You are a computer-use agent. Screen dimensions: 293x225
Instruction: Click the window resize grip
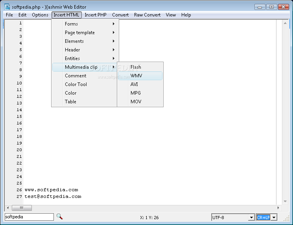point(286,218)
